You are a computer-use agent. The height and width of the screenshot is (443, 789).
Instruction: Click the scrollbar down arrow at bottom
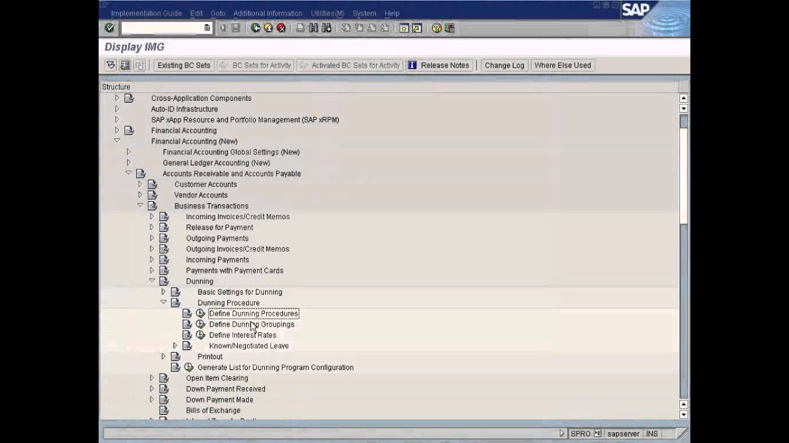683,415
